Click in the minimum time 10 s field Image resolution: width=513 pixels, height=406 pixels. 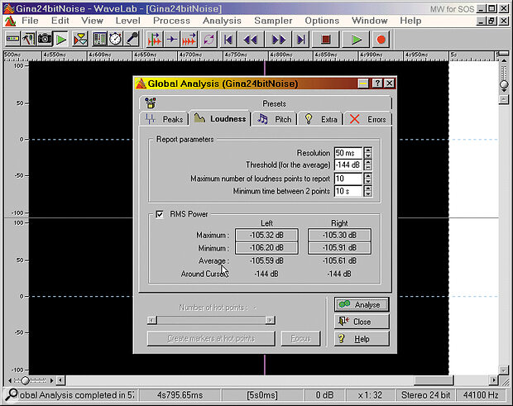click(x=348, y=191)
